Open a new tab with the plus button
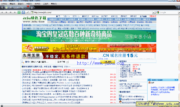Image resolution: width=180 pixels, height=107 pixels. (x=32, y=8)
